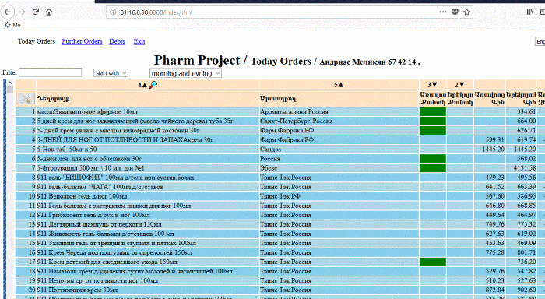
Task: Click manufacturer 'Твинс Тэк РФ'
Action: tap(280, 196)
